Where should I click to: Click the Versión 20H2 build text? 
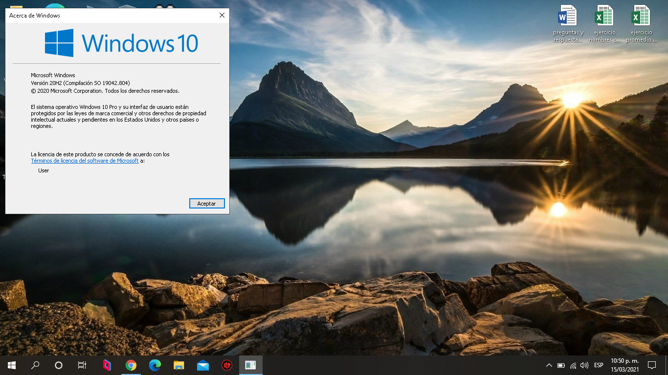(80, 83)
